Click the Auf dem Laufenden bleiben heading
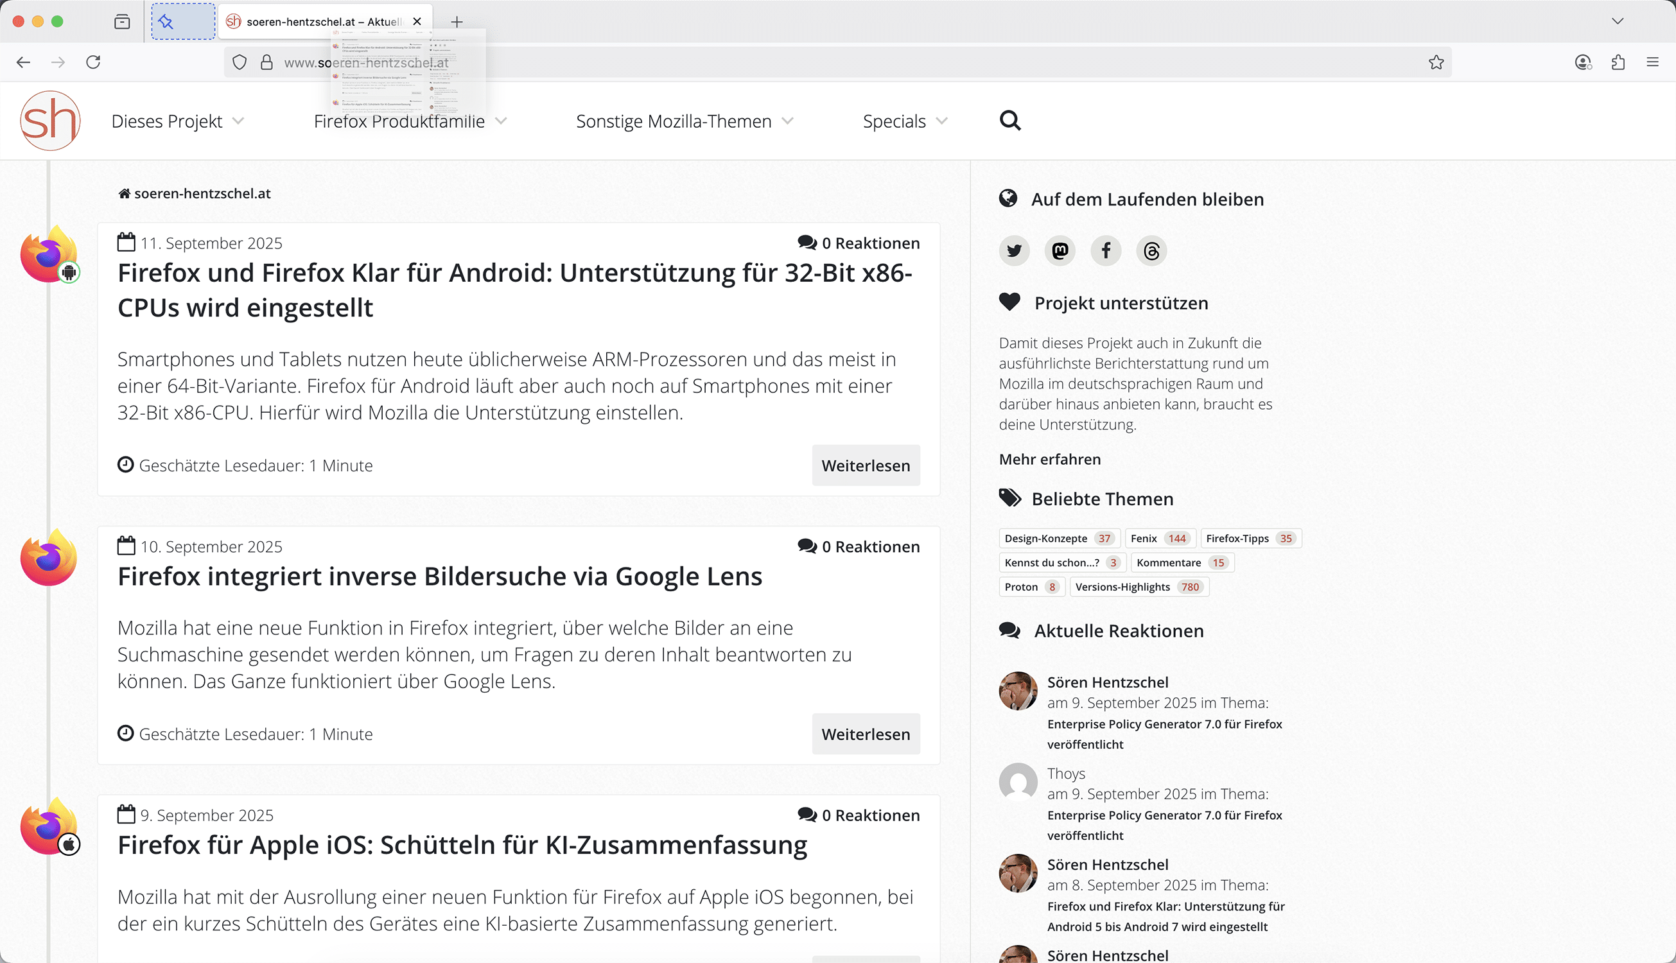This screenshot has height=963, width=1676. (x=1148, y=199)
